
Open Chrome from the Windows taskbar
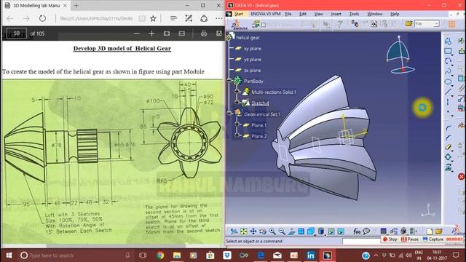160,255
